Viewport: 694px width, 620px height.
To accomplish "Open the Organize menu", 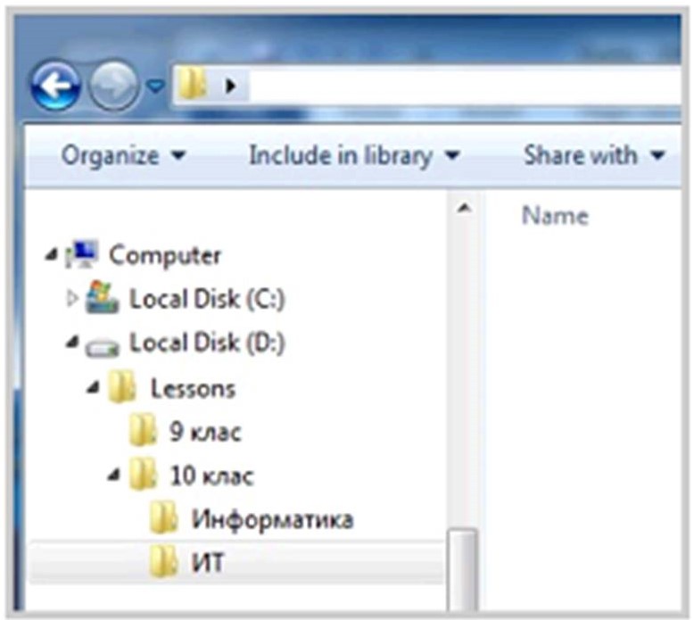I will pyautogui.click(x=124, y=156).
